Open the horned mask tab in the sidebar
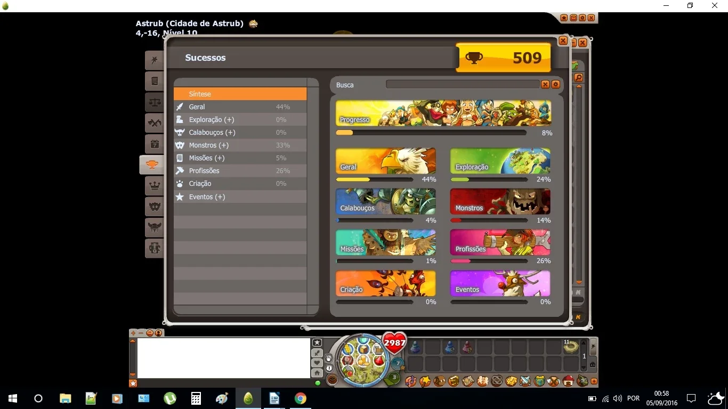728x409 pixels. (155, 207)
